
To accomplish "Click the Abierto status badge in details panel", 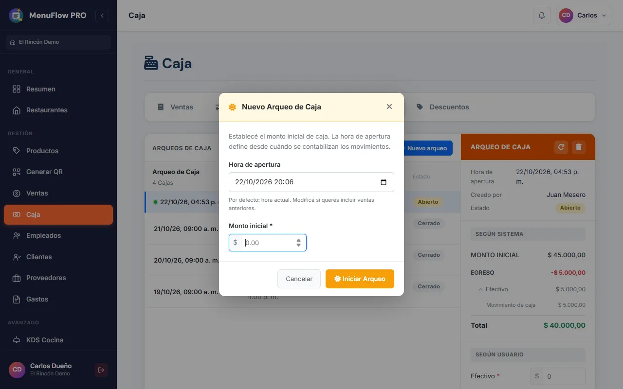I will (570, 208).
